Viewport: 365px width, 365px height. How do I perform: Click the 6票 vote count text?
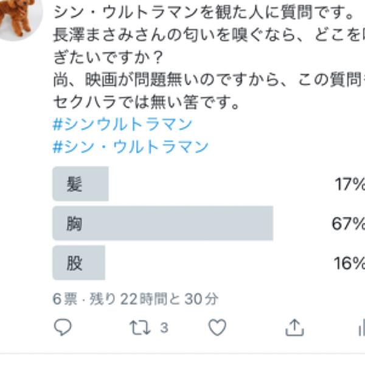(x=65, y=299)
